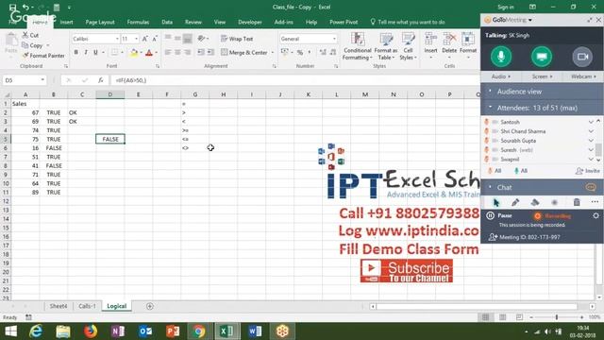Open the Font name dropdown

tap(117, 39)
